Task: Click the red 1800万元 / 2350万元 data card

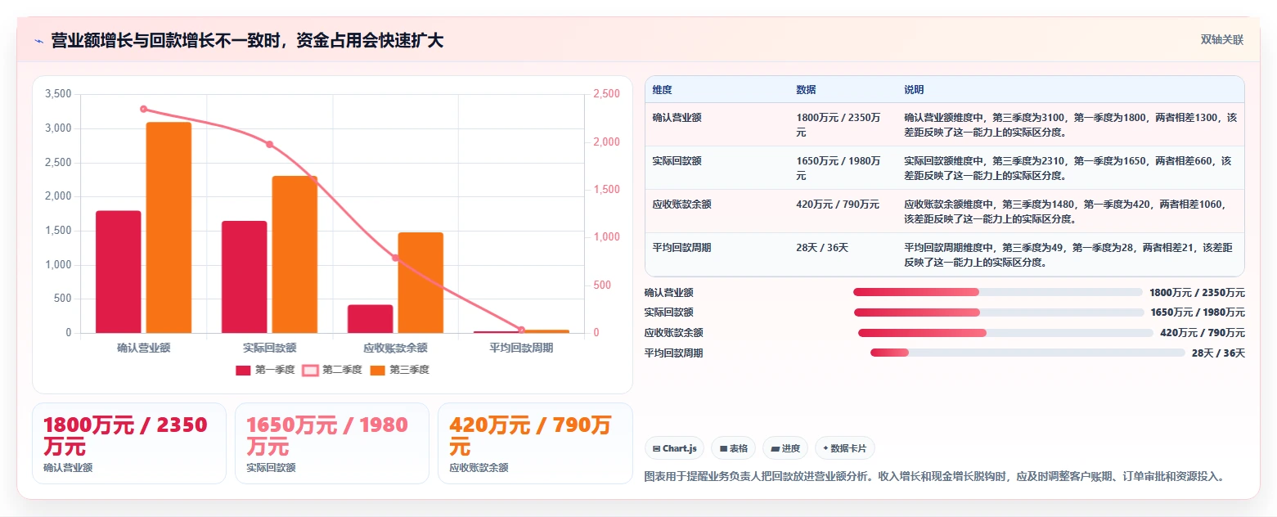Action: [129, 443]
